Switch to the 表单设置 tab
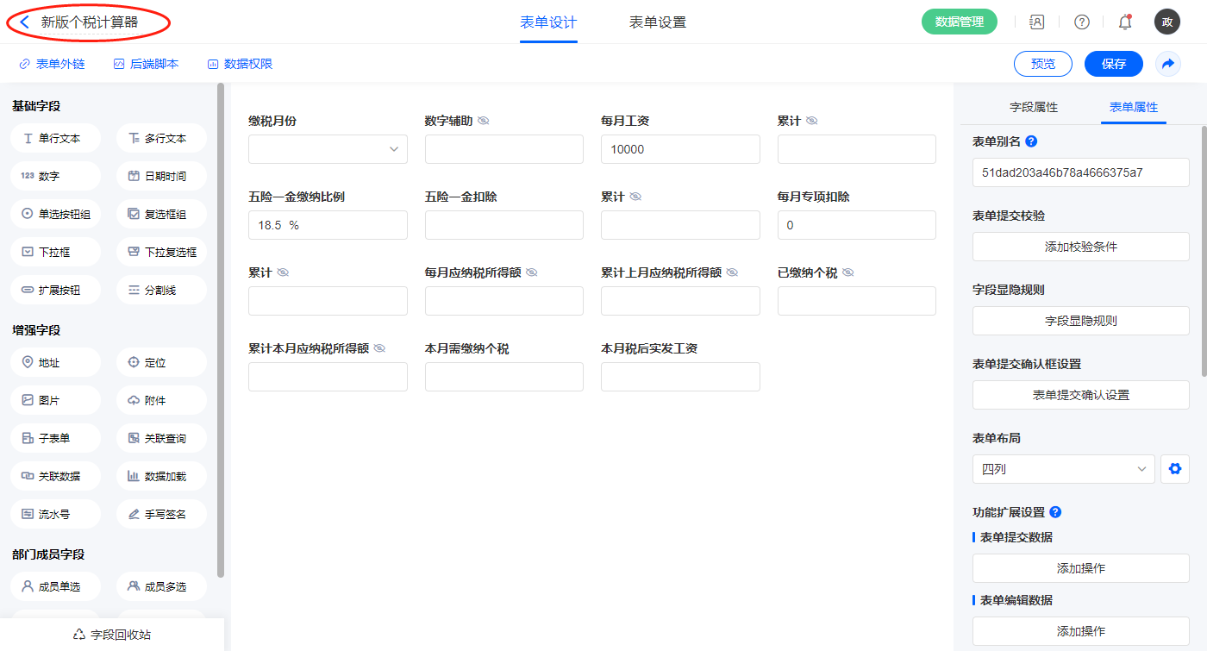This screenshot has width=1207, height=651. 658,22
